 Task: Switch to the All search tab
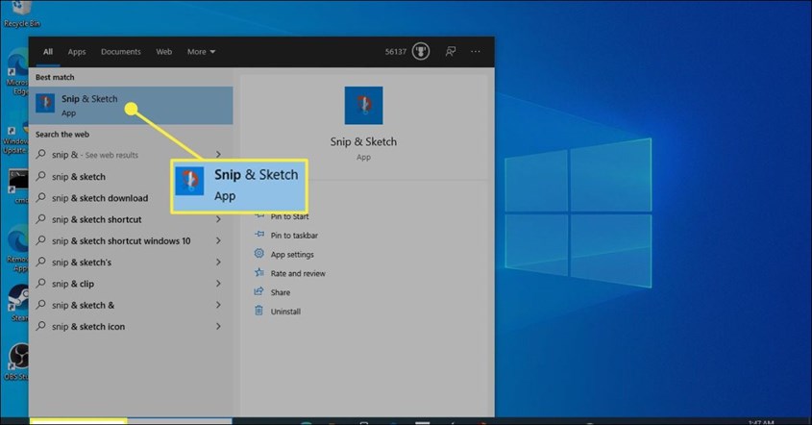(48, 52)
